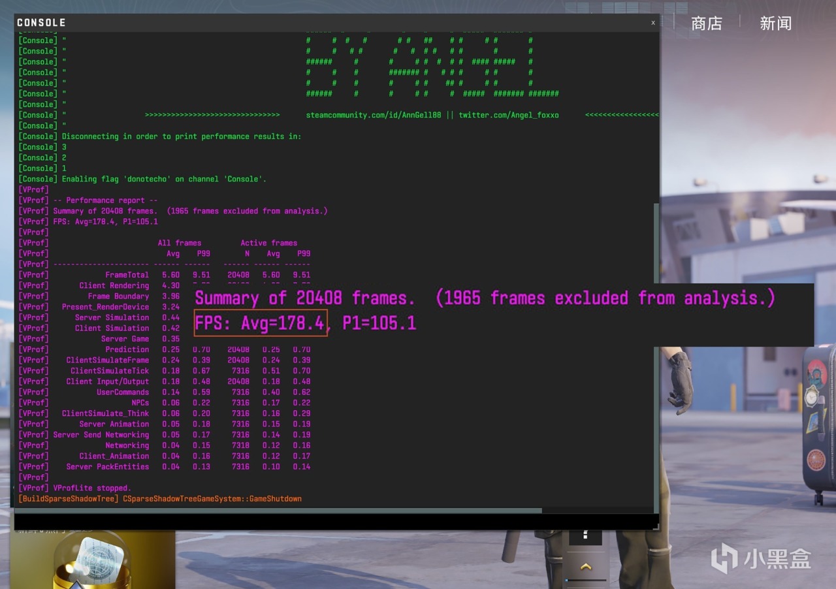Select the steamcommunity.com/id/AnnGell88 text
The image size is (836, 589).
click(374, 115)
